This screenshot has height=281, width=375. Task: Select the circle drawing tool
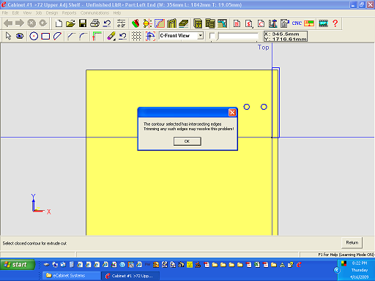(34, 36)
